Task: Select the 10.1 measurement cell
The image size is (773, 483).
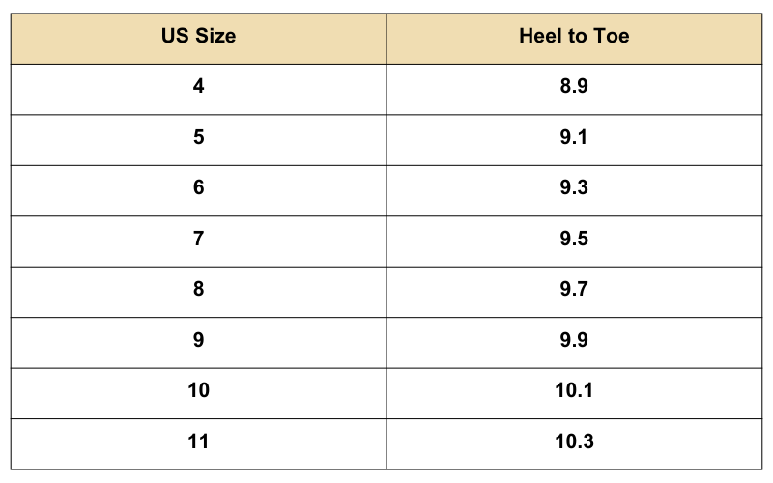Action: coord(574,390)
